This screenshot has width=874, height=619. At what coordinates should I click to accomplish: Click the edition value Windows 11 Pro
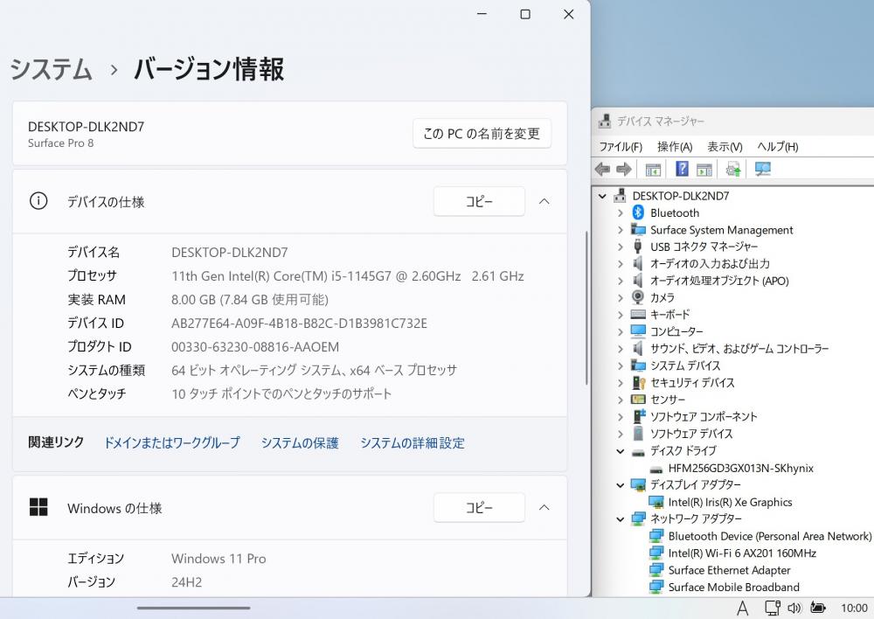(x=218, y=558)
